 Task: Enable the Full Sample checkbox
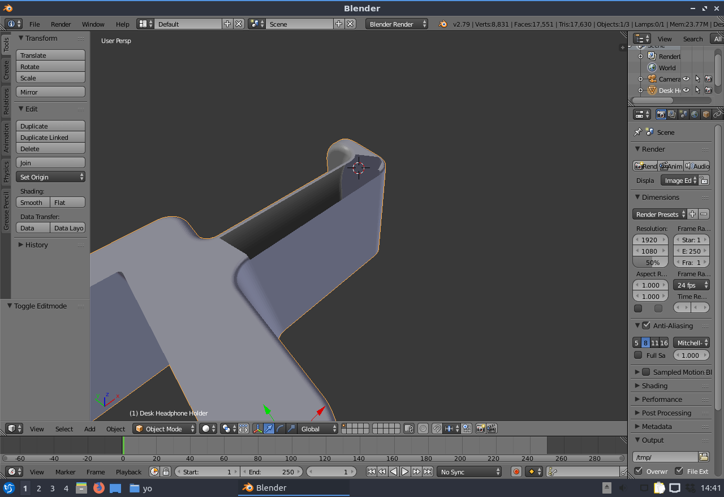click(638, 355)
